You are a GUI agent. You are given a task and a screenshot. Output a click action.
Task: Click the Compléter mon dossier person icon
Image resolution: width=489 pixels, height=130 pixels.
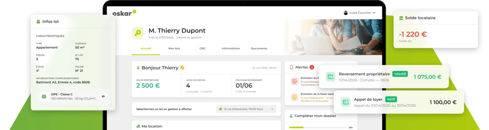pos(291,116)
